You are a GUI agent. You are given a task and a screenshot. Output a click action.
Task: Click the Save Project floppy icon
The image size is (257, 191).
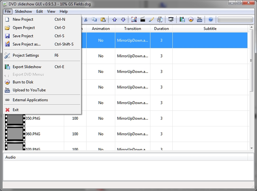point(7,36)
